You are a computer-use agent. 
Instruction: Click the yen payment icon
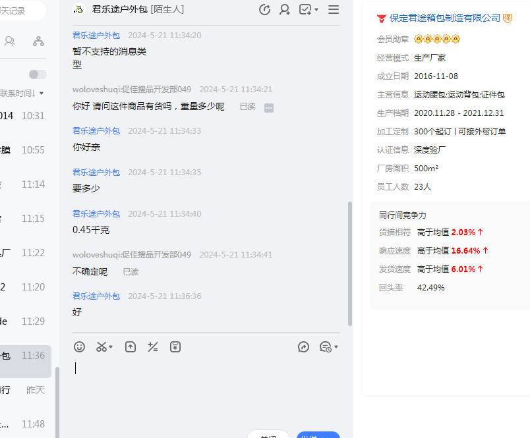point(175,346)
